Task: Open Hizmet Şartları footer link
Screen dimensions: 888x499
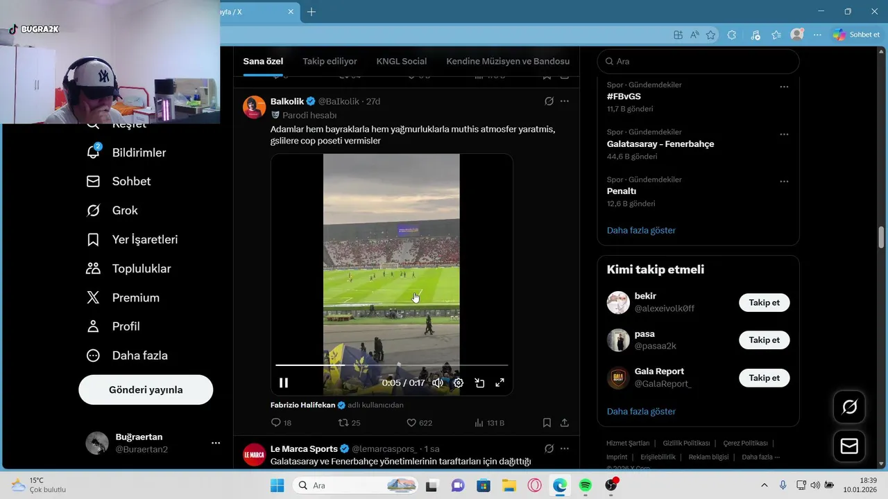Action: click(628, 443)
